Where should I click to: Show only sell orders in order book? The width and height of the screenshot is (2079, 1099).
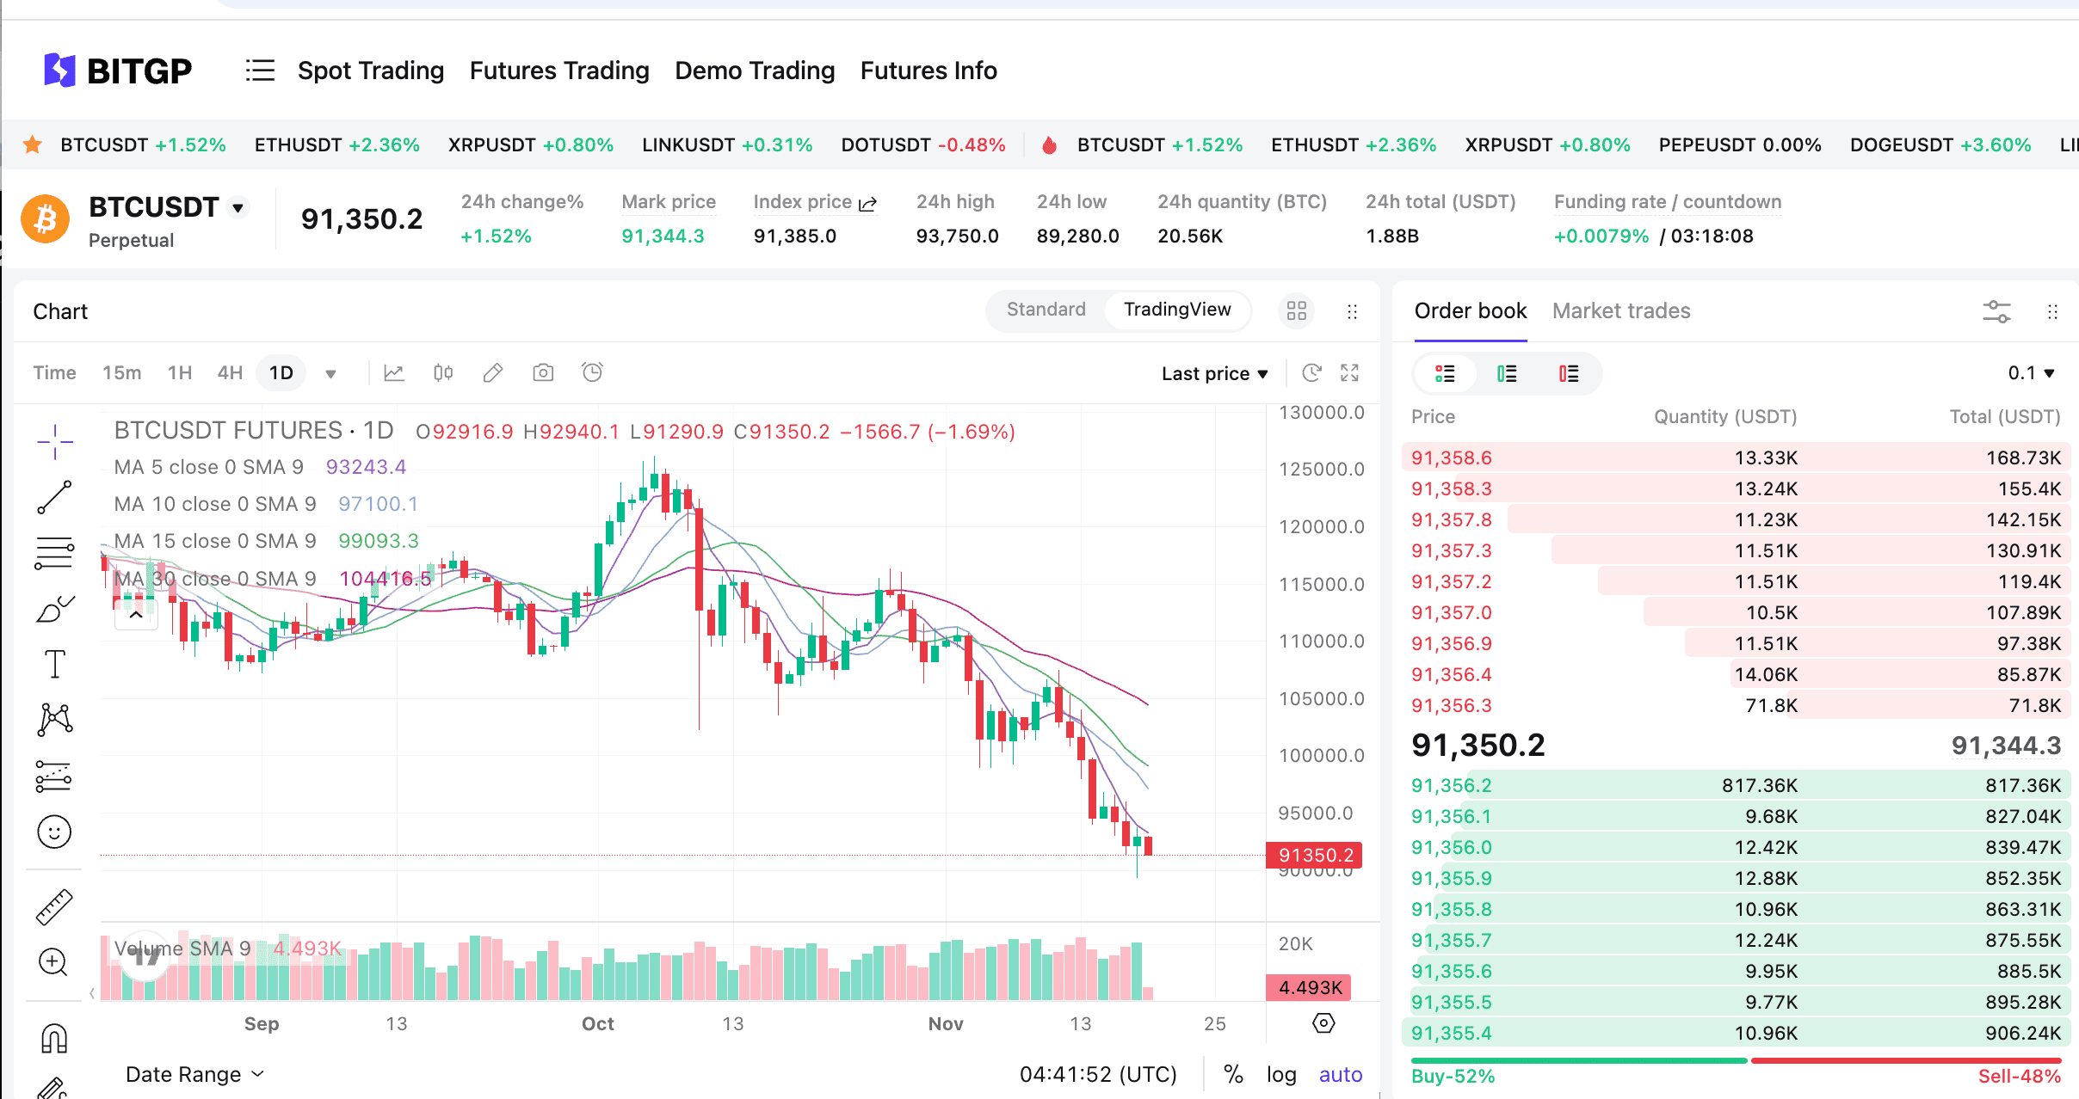click(x=1569, y=373)
